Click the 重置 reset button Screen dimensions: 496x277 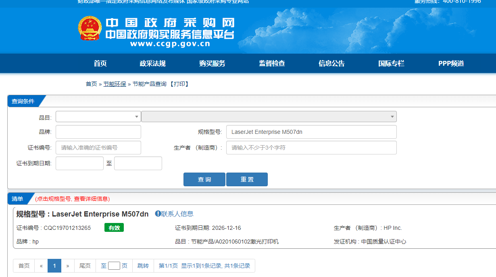point(247,179)
